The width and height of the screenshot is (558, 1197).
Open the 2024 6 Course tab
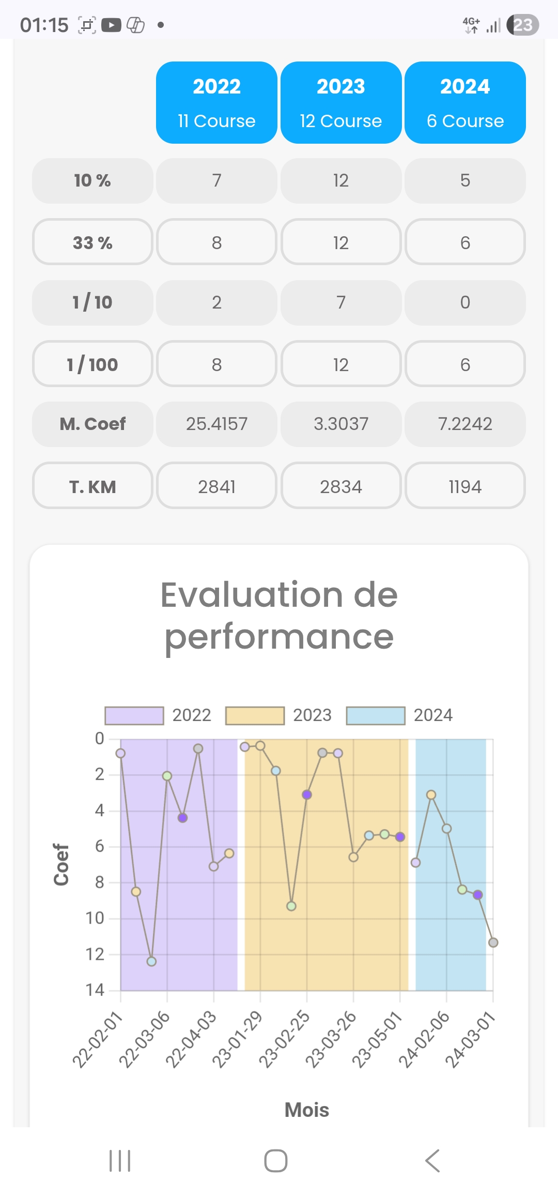(465, 102)
